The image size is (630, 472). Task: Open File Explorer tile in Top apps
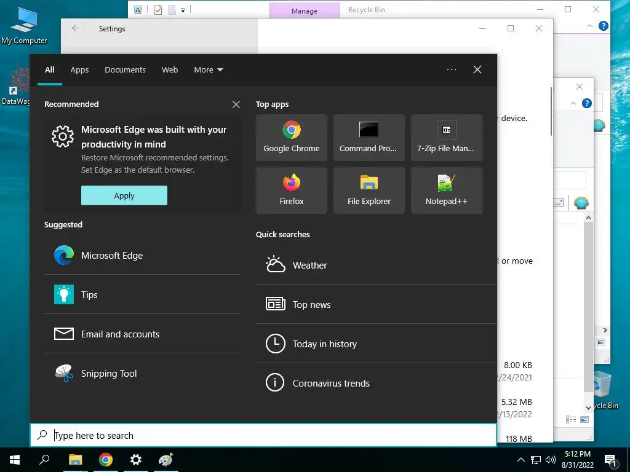(369, 191)
